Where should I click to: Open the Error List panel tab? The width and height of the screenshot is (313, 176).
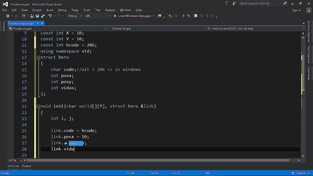13,166
